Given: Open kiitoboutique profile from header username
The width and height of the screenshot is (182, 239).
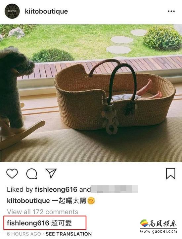Looking at the screenshot, I should [x=46, y=11].
